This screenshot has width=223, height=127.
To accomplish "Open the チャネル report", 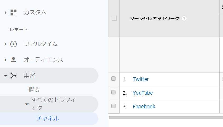I will 48,119.
